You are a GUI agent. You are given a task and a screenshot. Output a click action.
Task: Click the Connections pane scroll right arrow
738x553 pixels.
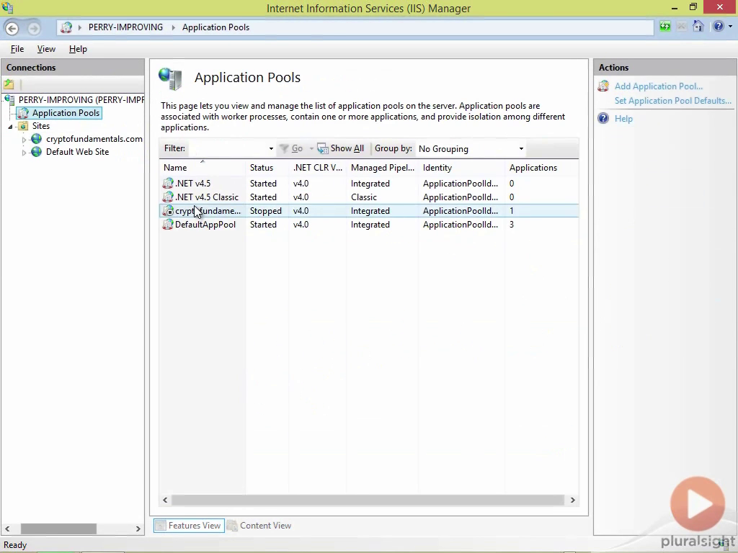tap(138, 529)
